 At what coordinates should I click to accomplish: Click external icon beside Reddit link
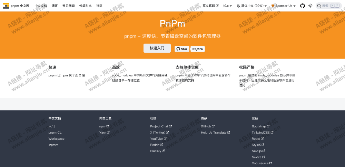click(162, 145)
